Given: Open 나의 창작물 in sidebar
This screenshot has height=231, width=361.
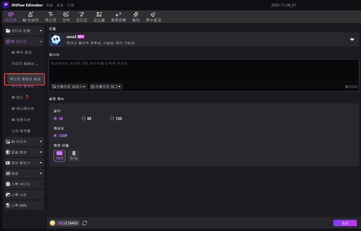Looking at the screenshot, I should pyautogui.click(x=21, y=131).
